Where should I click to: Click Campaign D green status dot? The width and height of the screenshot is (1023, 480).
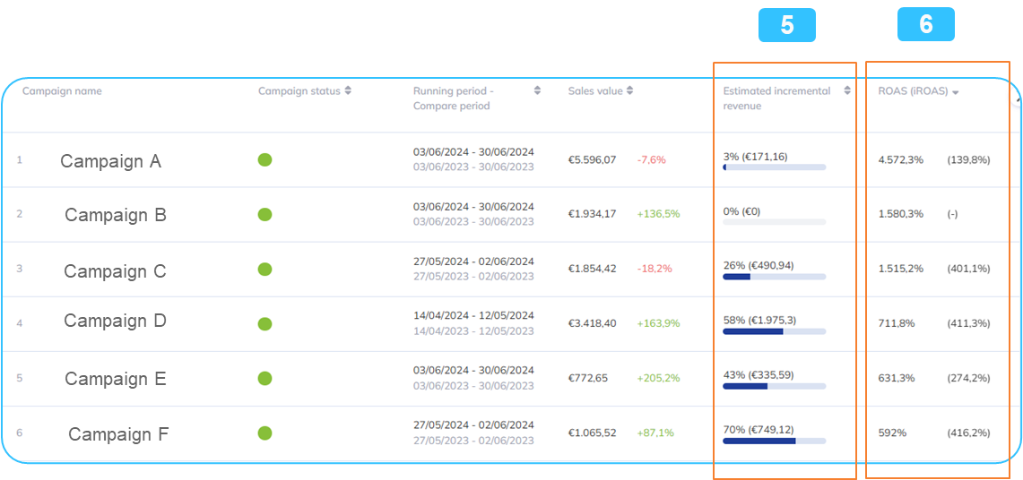pos(264,323)
